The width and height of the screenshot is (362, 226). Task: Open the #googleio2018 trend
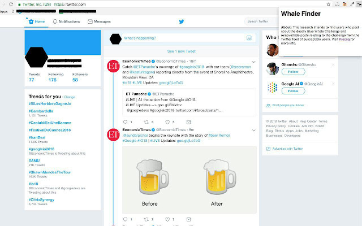[x=41, y=149]
